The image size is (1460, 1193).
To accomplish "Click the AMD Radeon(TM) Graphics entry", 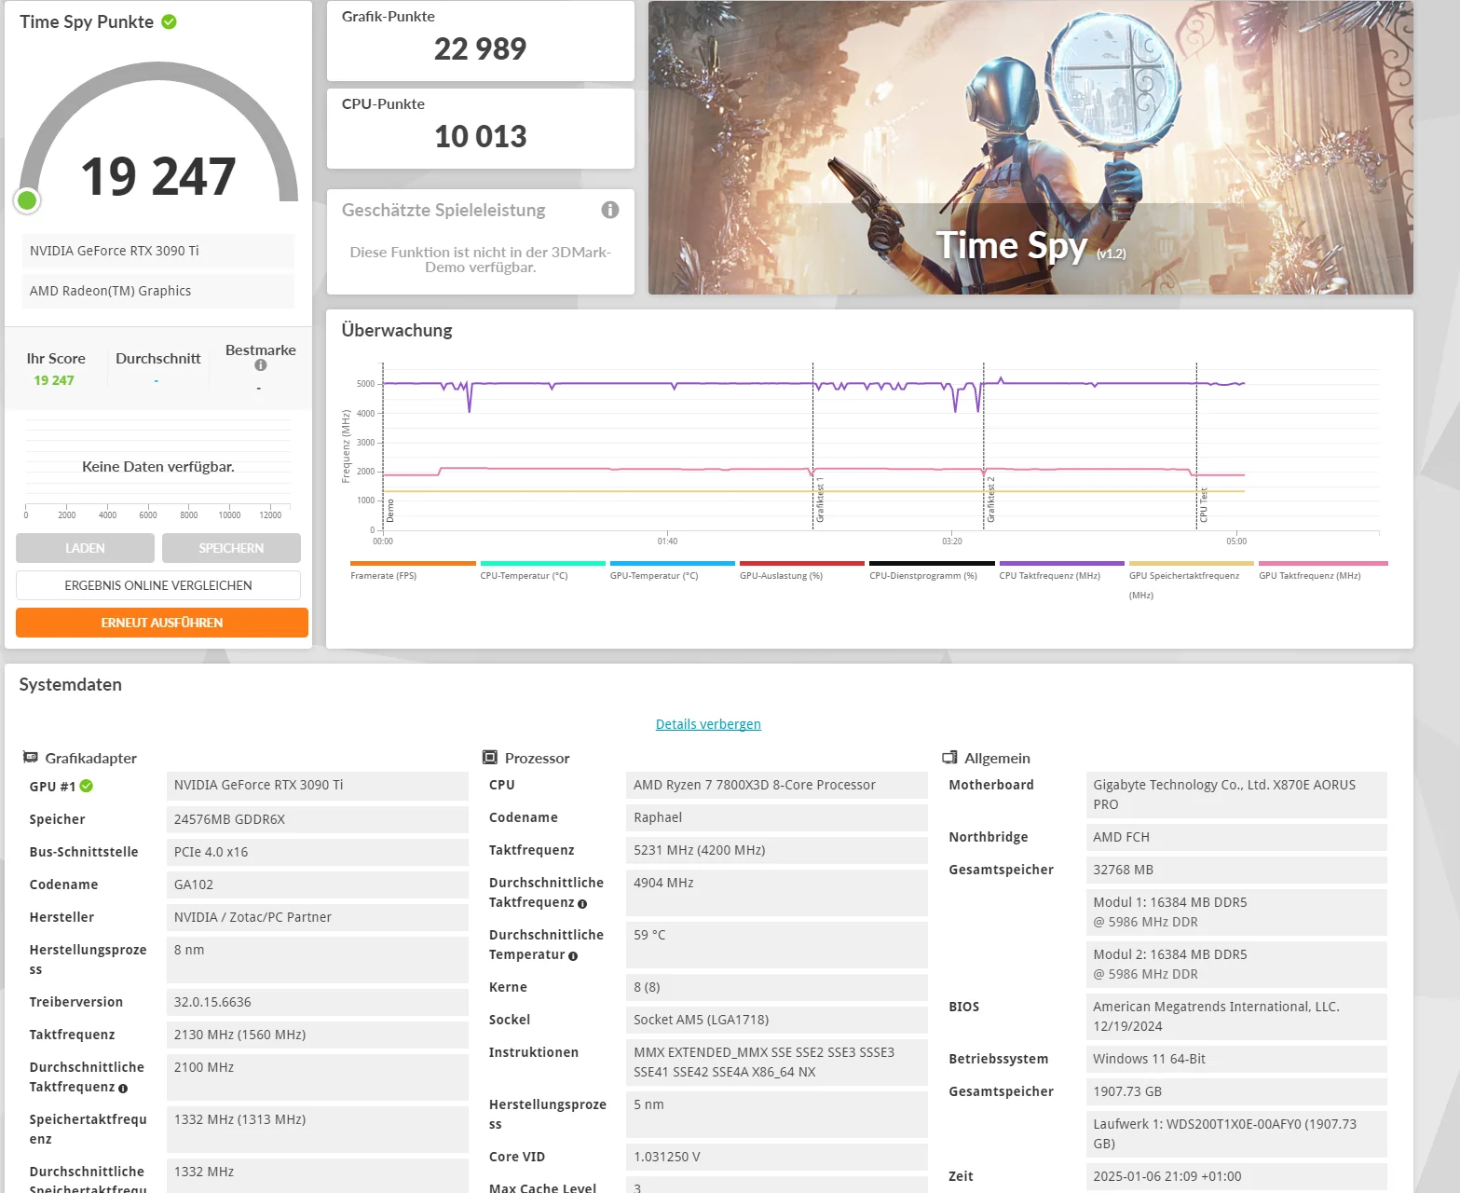I will 157,291.
